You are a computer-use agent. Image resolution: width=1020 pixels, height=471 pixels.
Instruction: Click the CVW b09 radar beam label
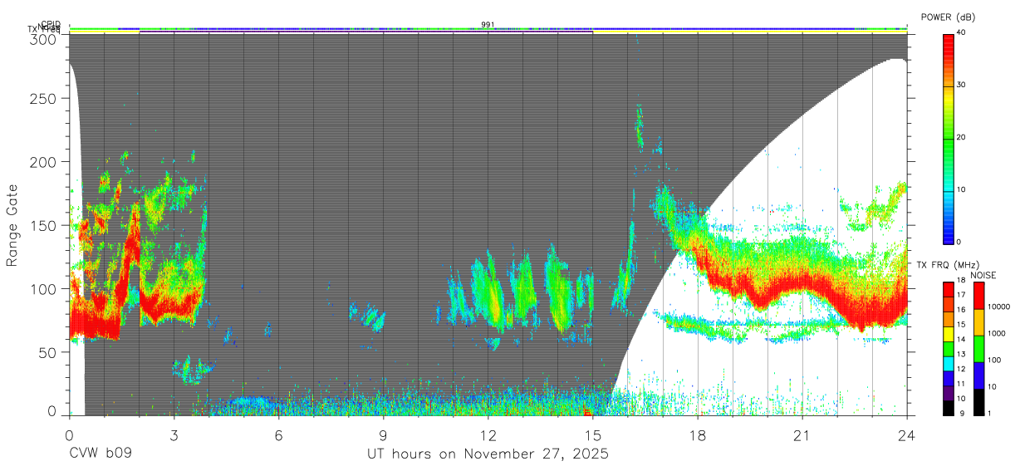tap(101, 454)
